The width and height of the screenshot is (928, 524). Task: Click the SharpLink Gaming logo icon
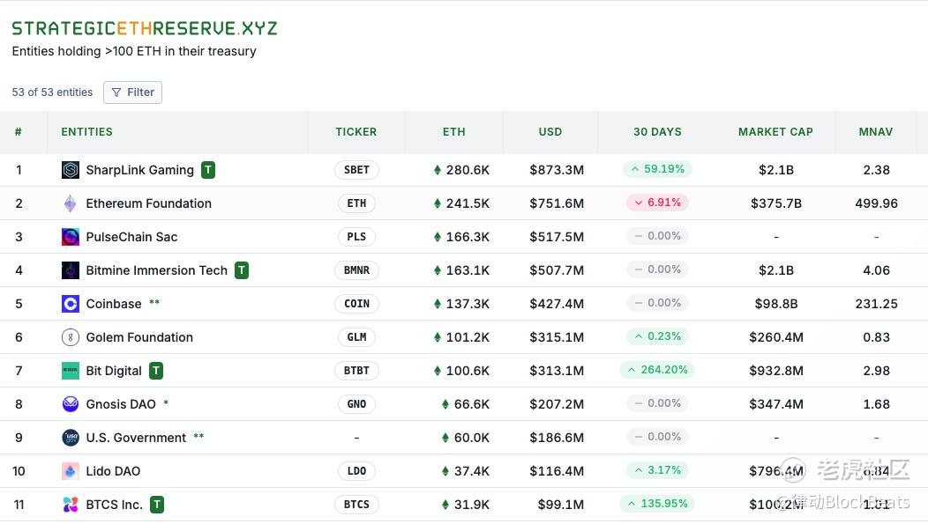click(71, 170)
